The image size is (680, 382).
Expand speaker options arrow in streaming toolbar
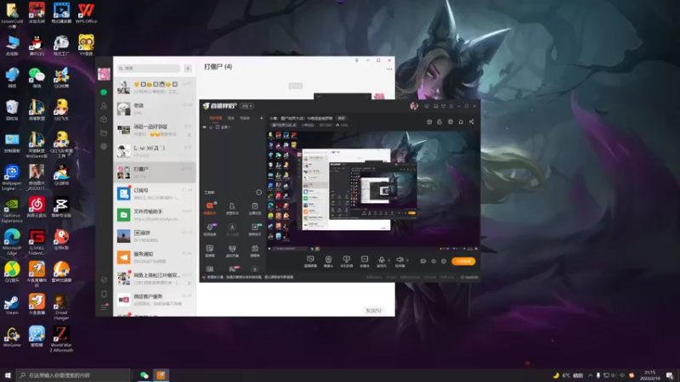tap(407, 260)
